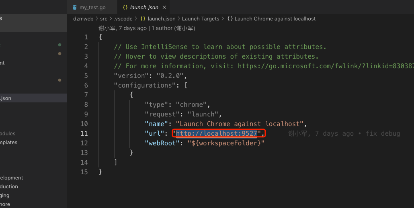Select the launch.json editor tab

[143, 7]
